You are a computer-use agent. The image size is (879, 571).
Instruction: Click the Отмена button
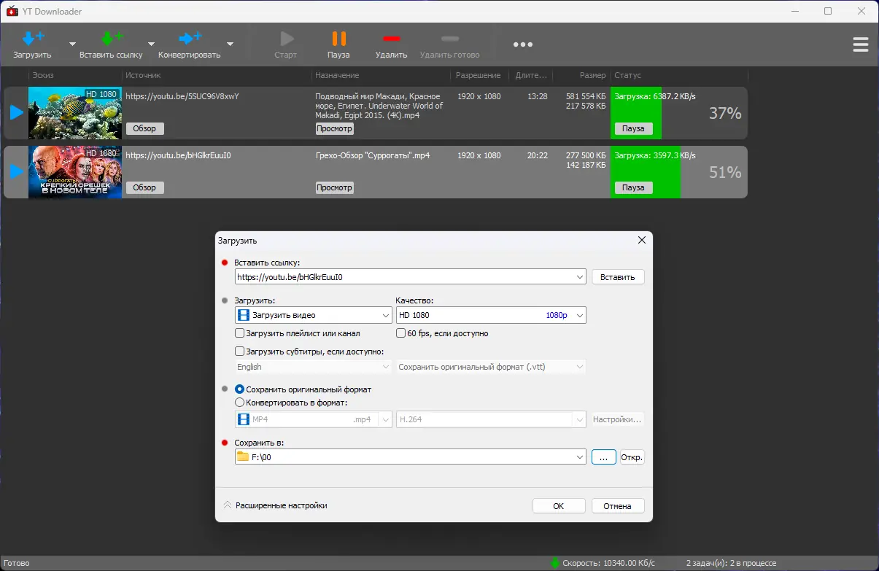pyautogui.click(x=618, y=506)
